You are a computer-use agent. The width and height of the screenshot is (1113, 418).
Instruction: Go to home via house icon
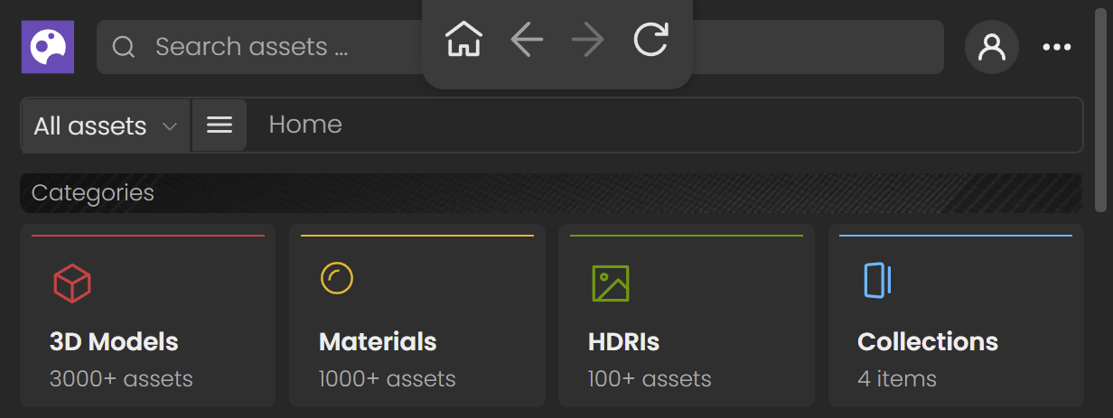464,41
